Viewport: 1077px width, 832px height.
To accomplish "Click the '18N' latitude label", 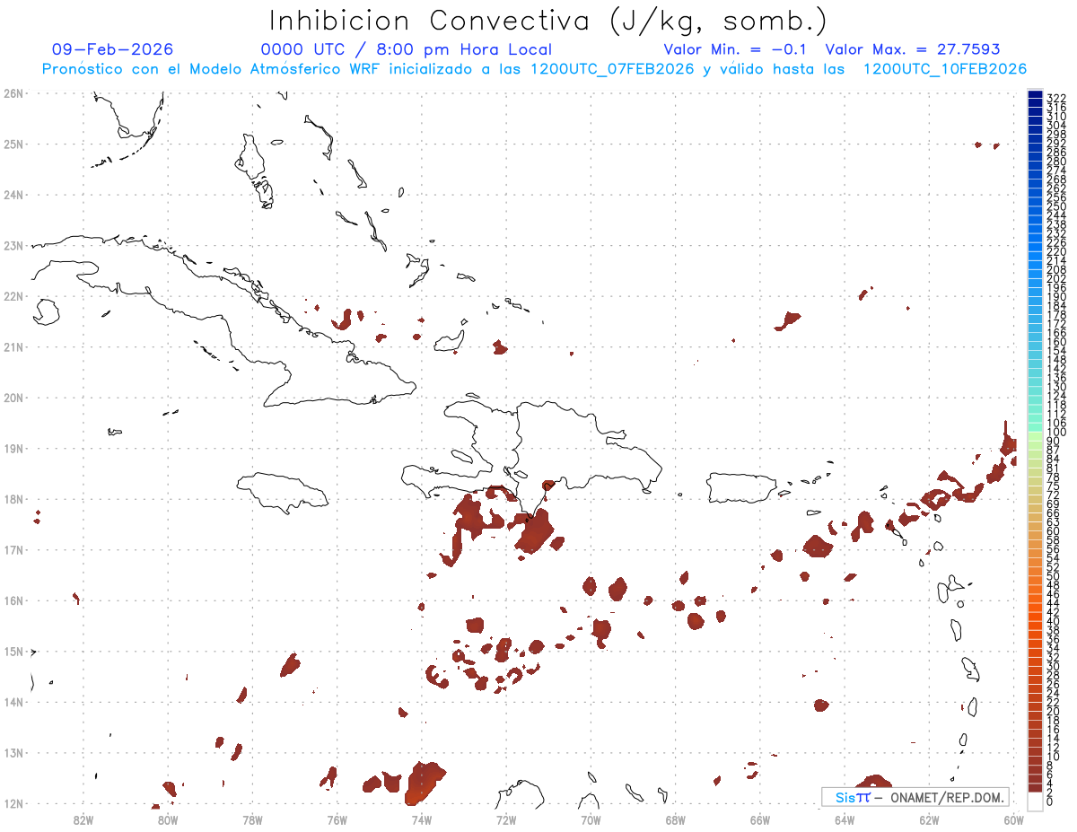I will point(13,499).
